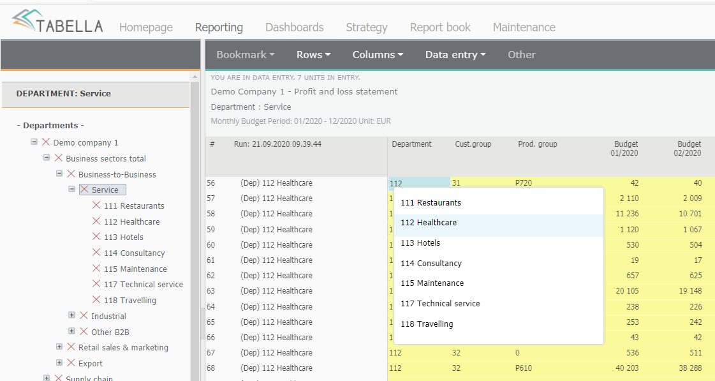The height and width of the screenshot is (381, 715).
Task: Open the Strategy tab
Action: 367,27
